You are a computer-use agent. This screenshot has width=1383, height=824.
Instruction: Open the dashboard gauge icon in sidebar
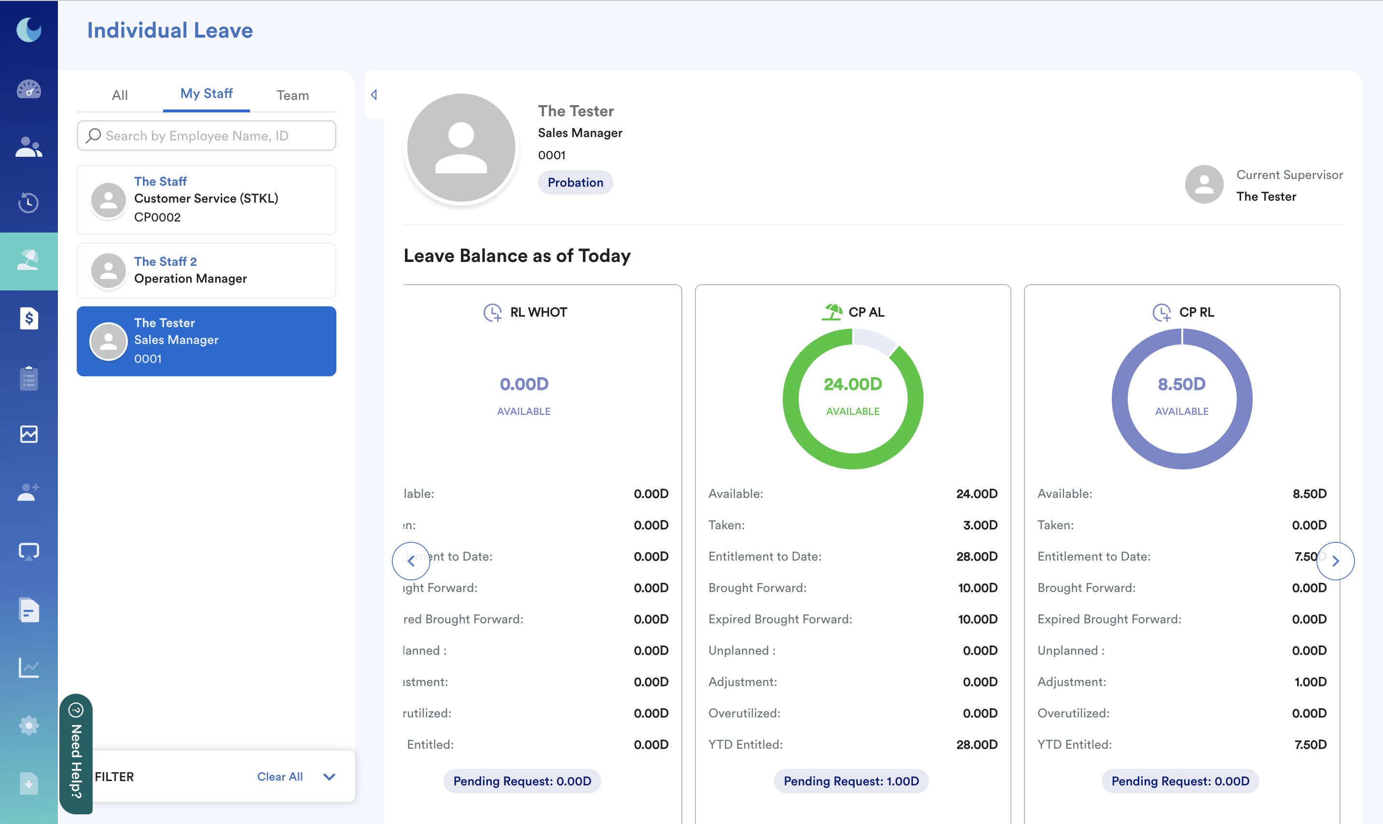coord(29,90)
